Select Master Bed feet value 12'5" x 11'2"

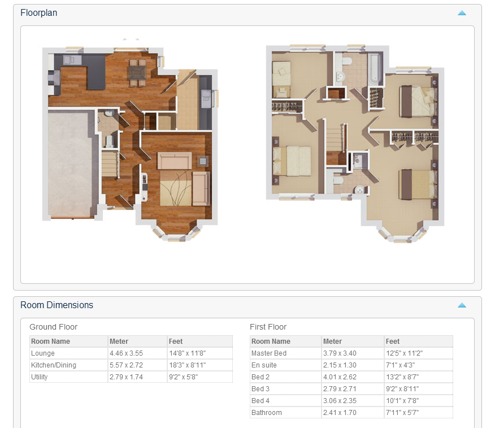(x=405, y=353)
